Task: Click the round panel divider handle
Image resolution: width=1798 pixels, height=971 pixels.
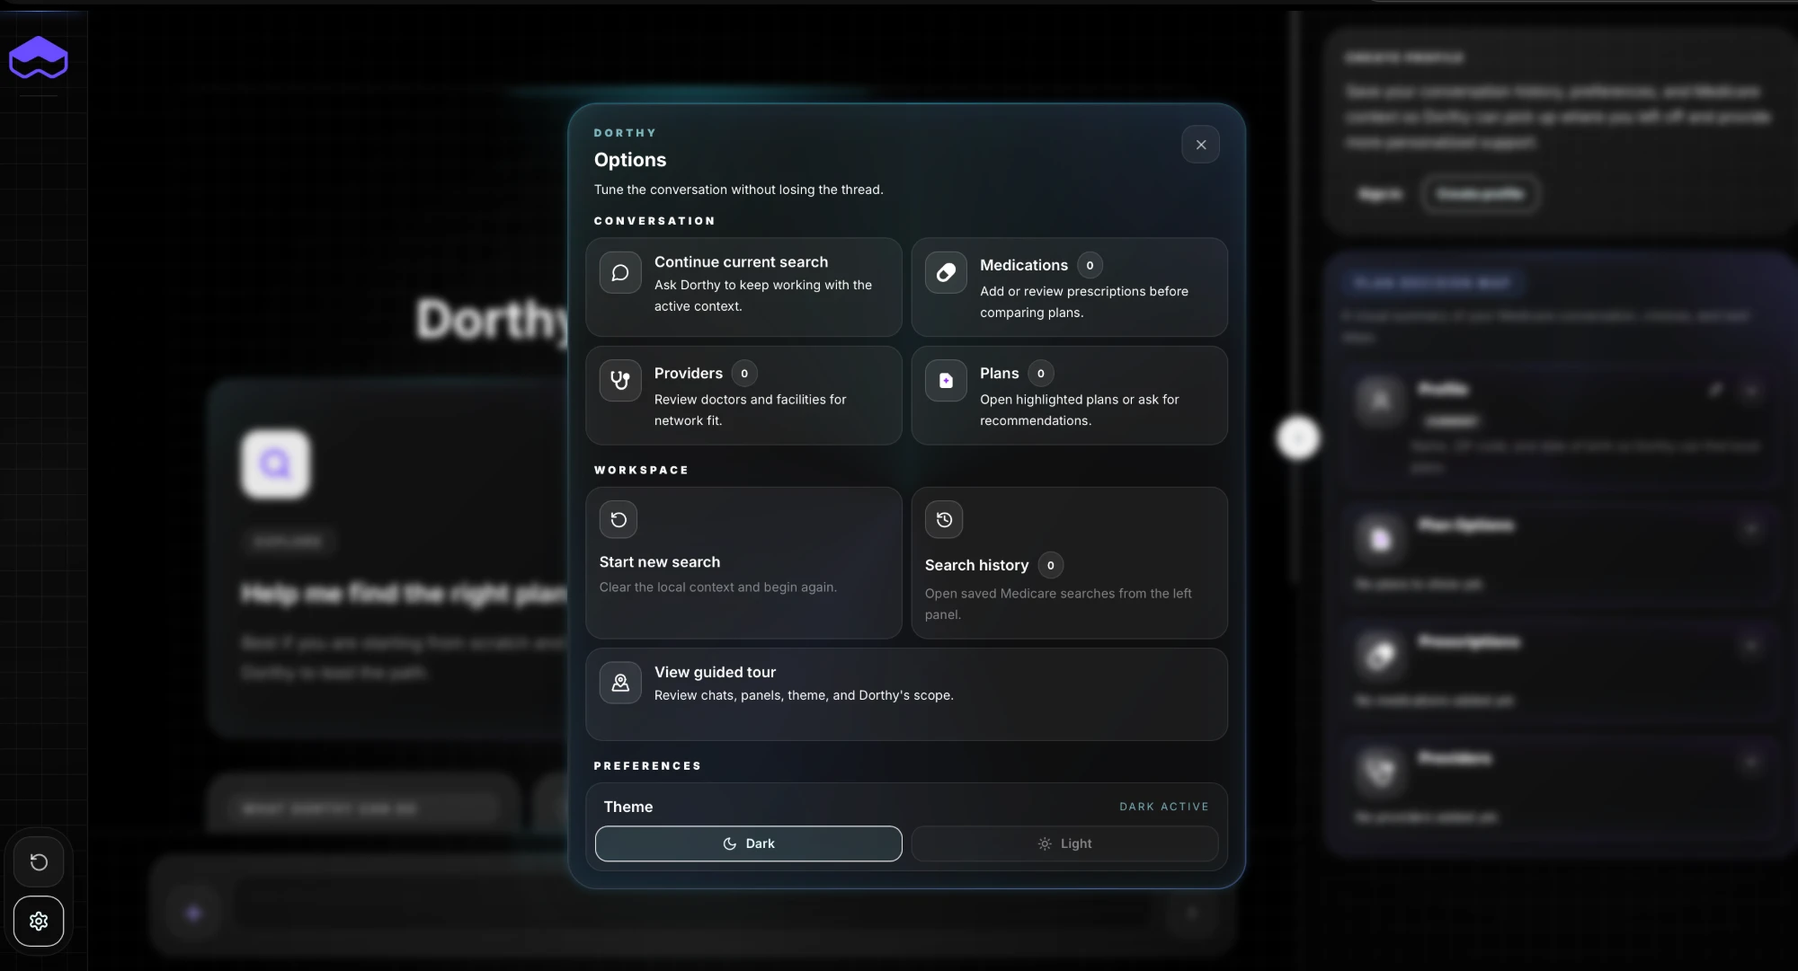Action: pyautogui.click(x=1297, y=438)
